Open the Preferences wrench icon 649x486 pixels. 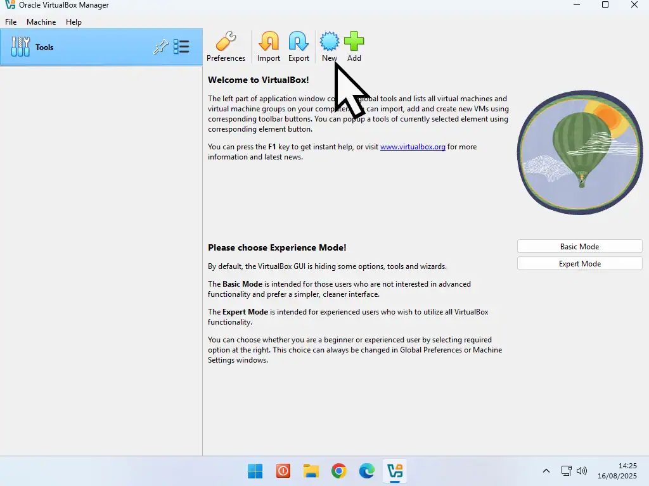click(226, 42)
